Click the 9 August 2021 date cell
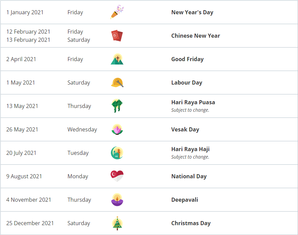Screen dimensions: 298x235 [x=24, y=176]
